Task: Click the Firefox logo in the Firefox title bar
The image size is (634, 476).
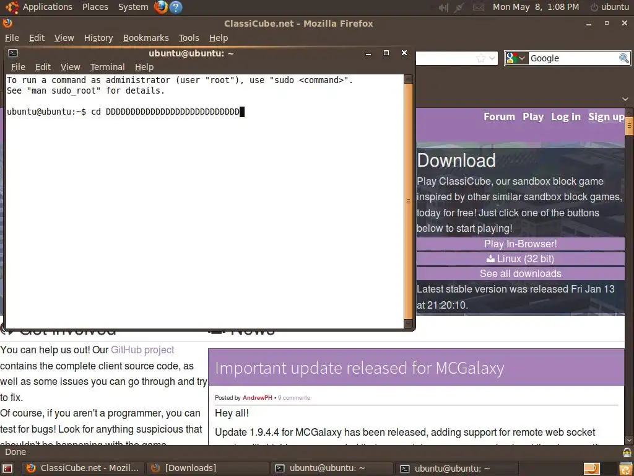Action: [7, 23]
